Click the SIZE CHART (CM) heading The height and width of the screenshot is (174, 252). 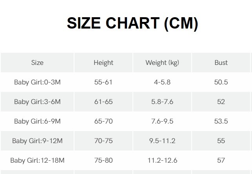pyautogui.click(x=132, y=24)
